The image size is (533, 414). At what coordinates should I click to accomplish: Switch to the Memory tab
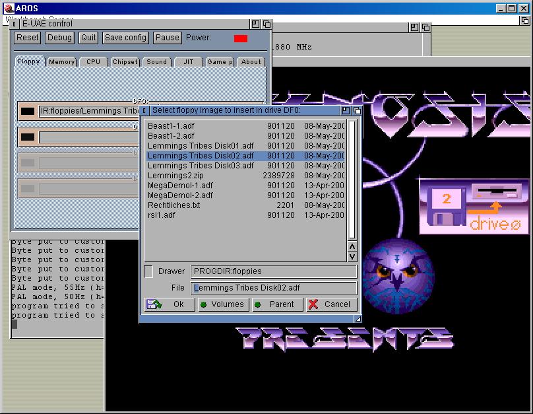pos(61,62)
